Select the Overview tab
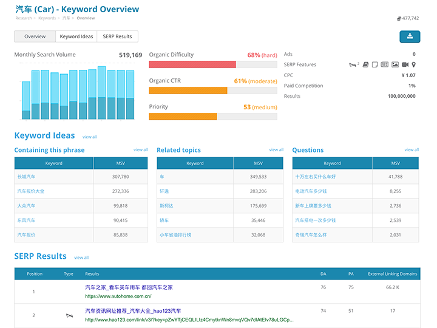Image resolution: width=437 pixels, height=328 pixels. click(35, 36)
